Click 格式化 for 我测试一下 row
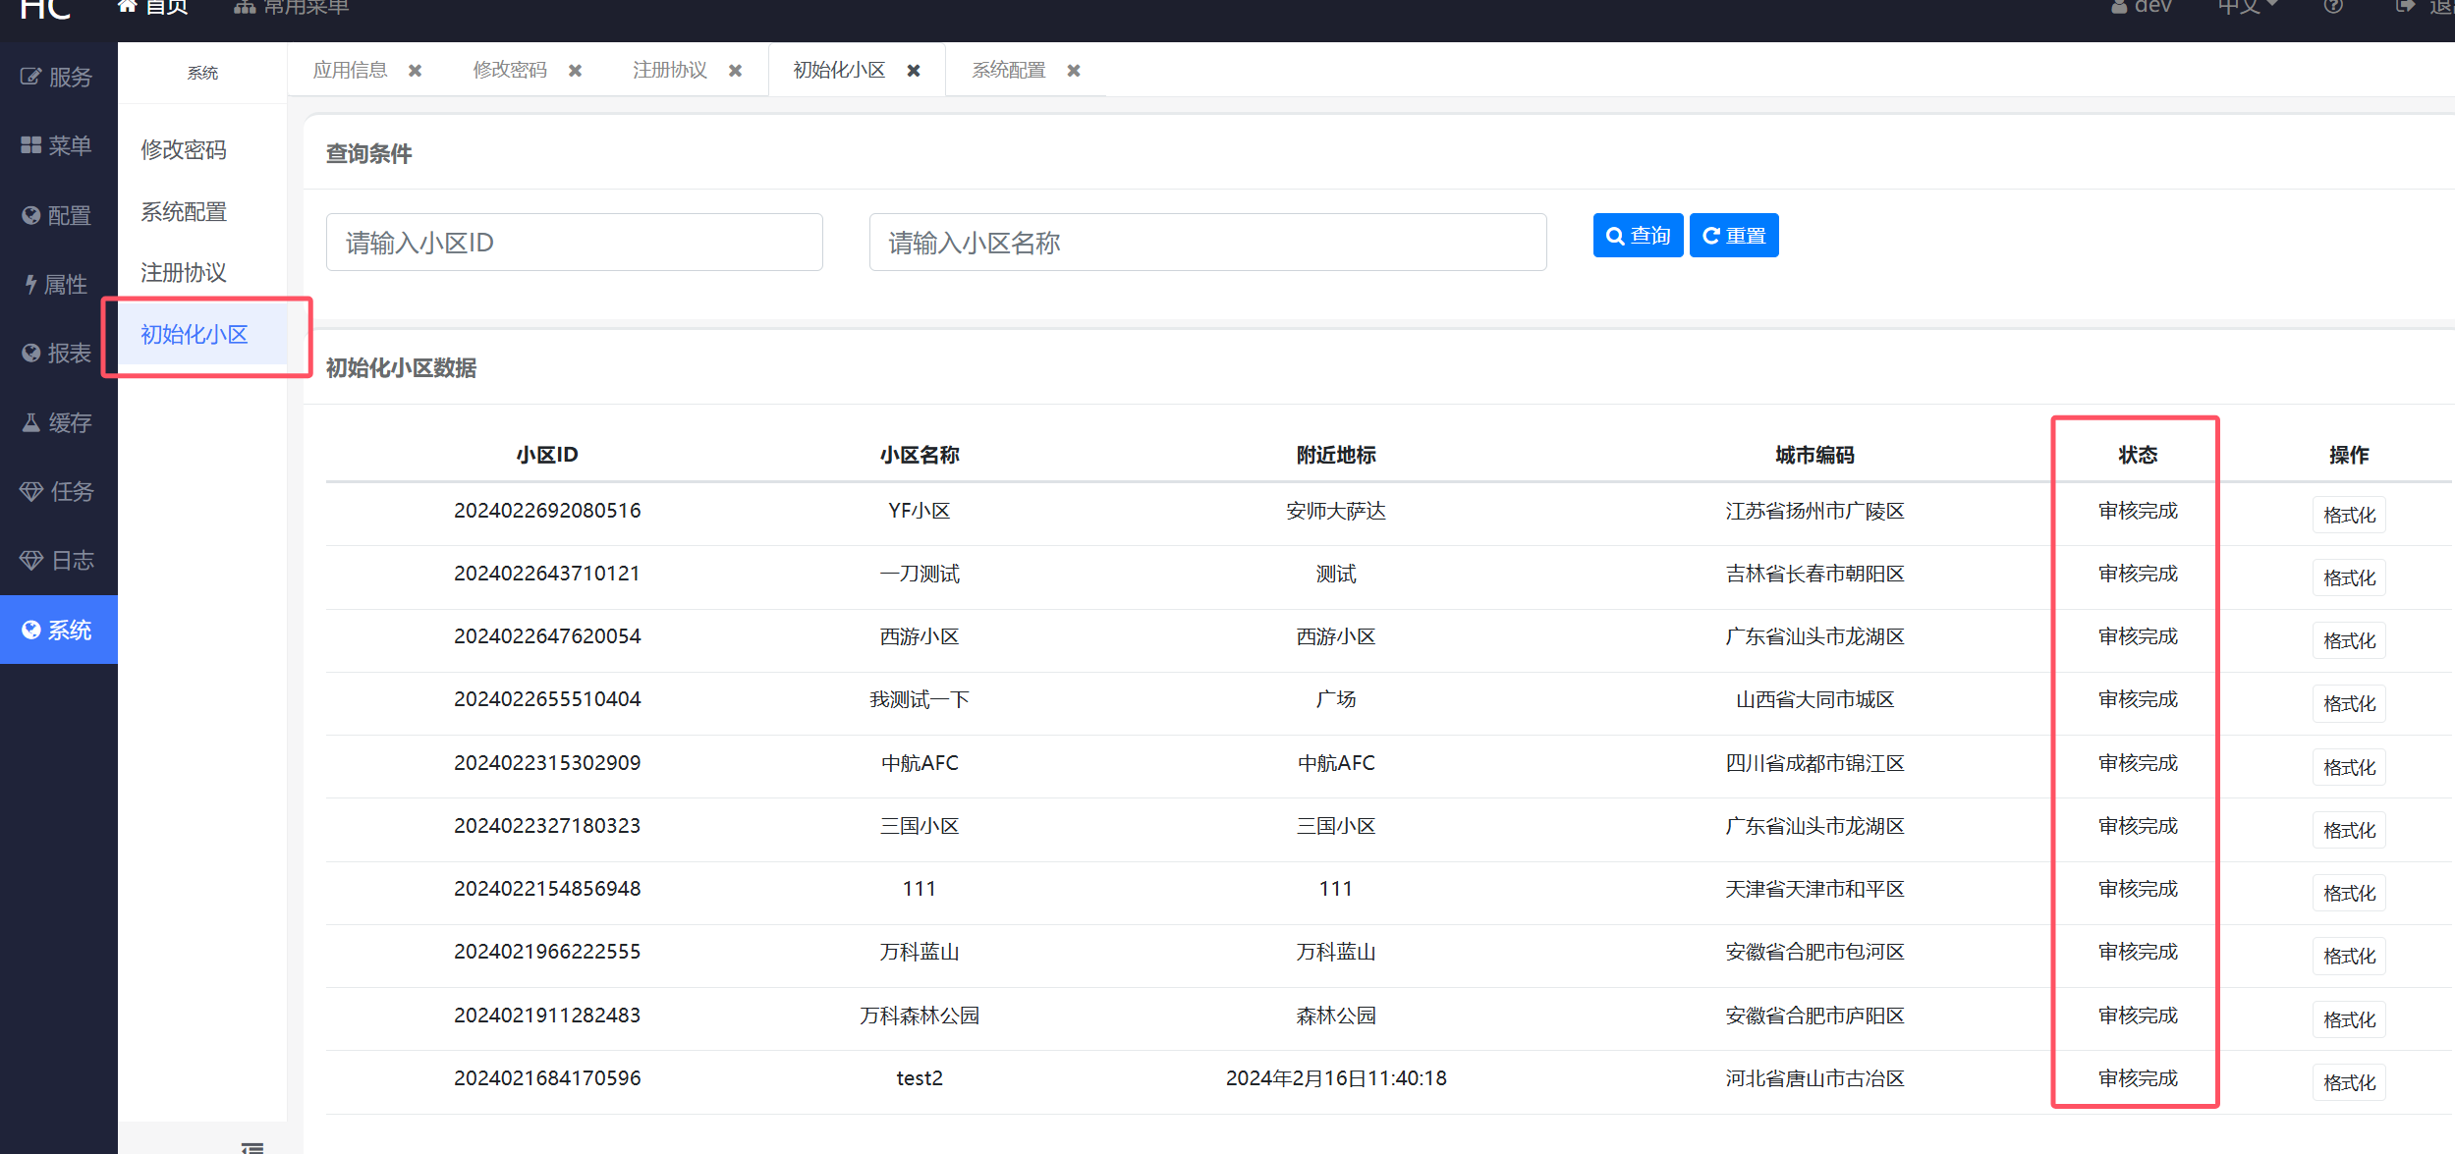 point(2349,703)
